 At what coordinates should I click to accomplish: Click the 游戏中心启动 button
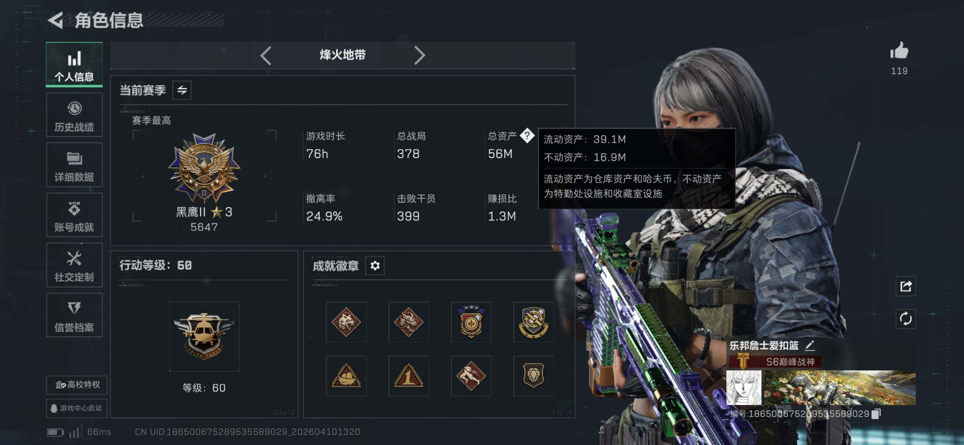click(x=77, y=408)
